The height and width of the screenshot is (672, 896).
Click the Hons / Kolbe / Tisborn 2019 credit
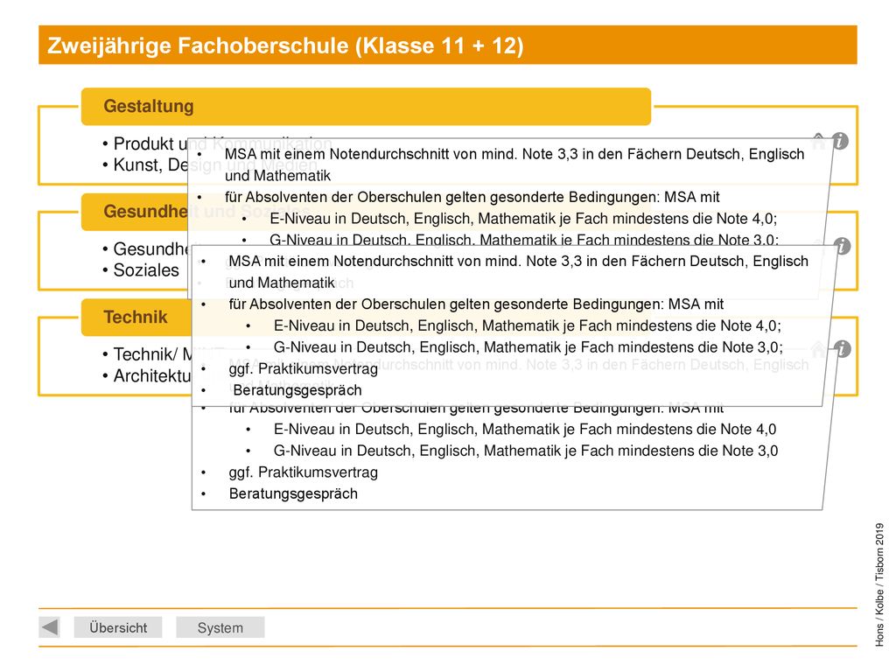coord(878,584)
